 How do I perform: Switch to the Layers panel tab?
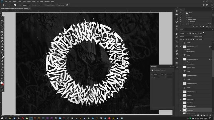(182, 30)
